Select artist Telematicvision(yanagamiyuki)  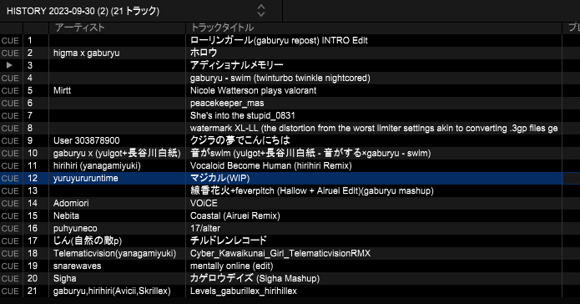click(x=114, y=253)
